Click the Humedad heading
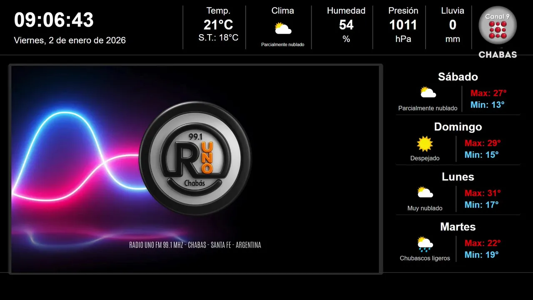This screenshot has height=300, width=533. coord(346,11)
